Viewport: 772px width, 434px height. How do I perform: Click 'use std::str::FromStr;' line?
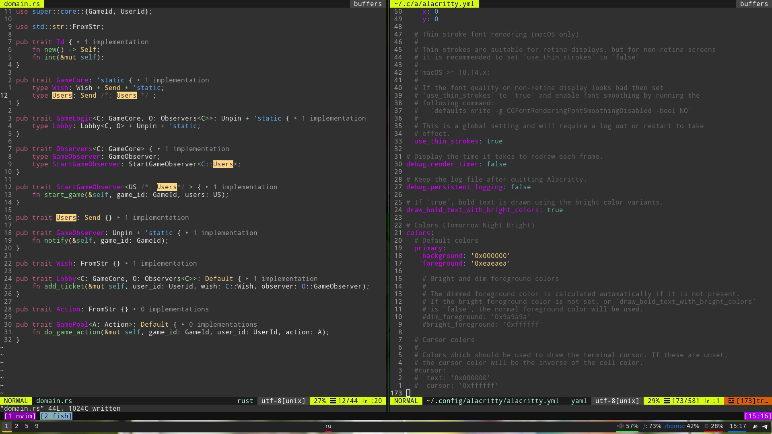pyautogui.click(x=60, y=27)
